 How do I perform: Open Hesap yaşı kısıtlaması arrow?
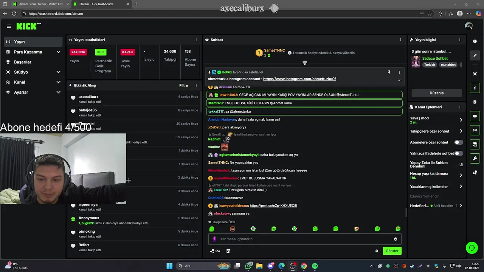click(x=461, y=175)
